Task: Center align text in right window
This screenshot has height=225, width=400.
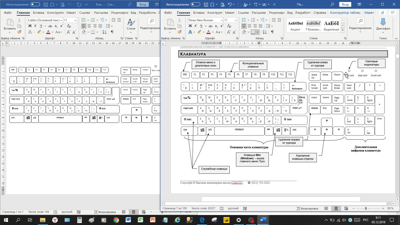Action: click(x=249, y=26)
